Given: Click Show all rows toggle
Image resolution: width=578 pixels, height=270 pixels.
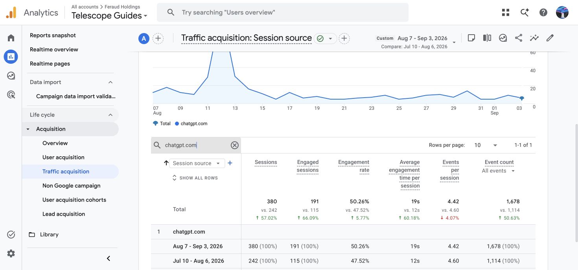Looking at the screenshot, I should pos(195,178).
